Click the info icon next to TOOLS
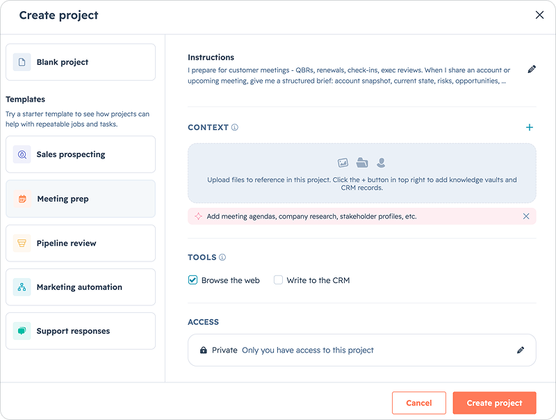The image size is (556, 420). 222,257
